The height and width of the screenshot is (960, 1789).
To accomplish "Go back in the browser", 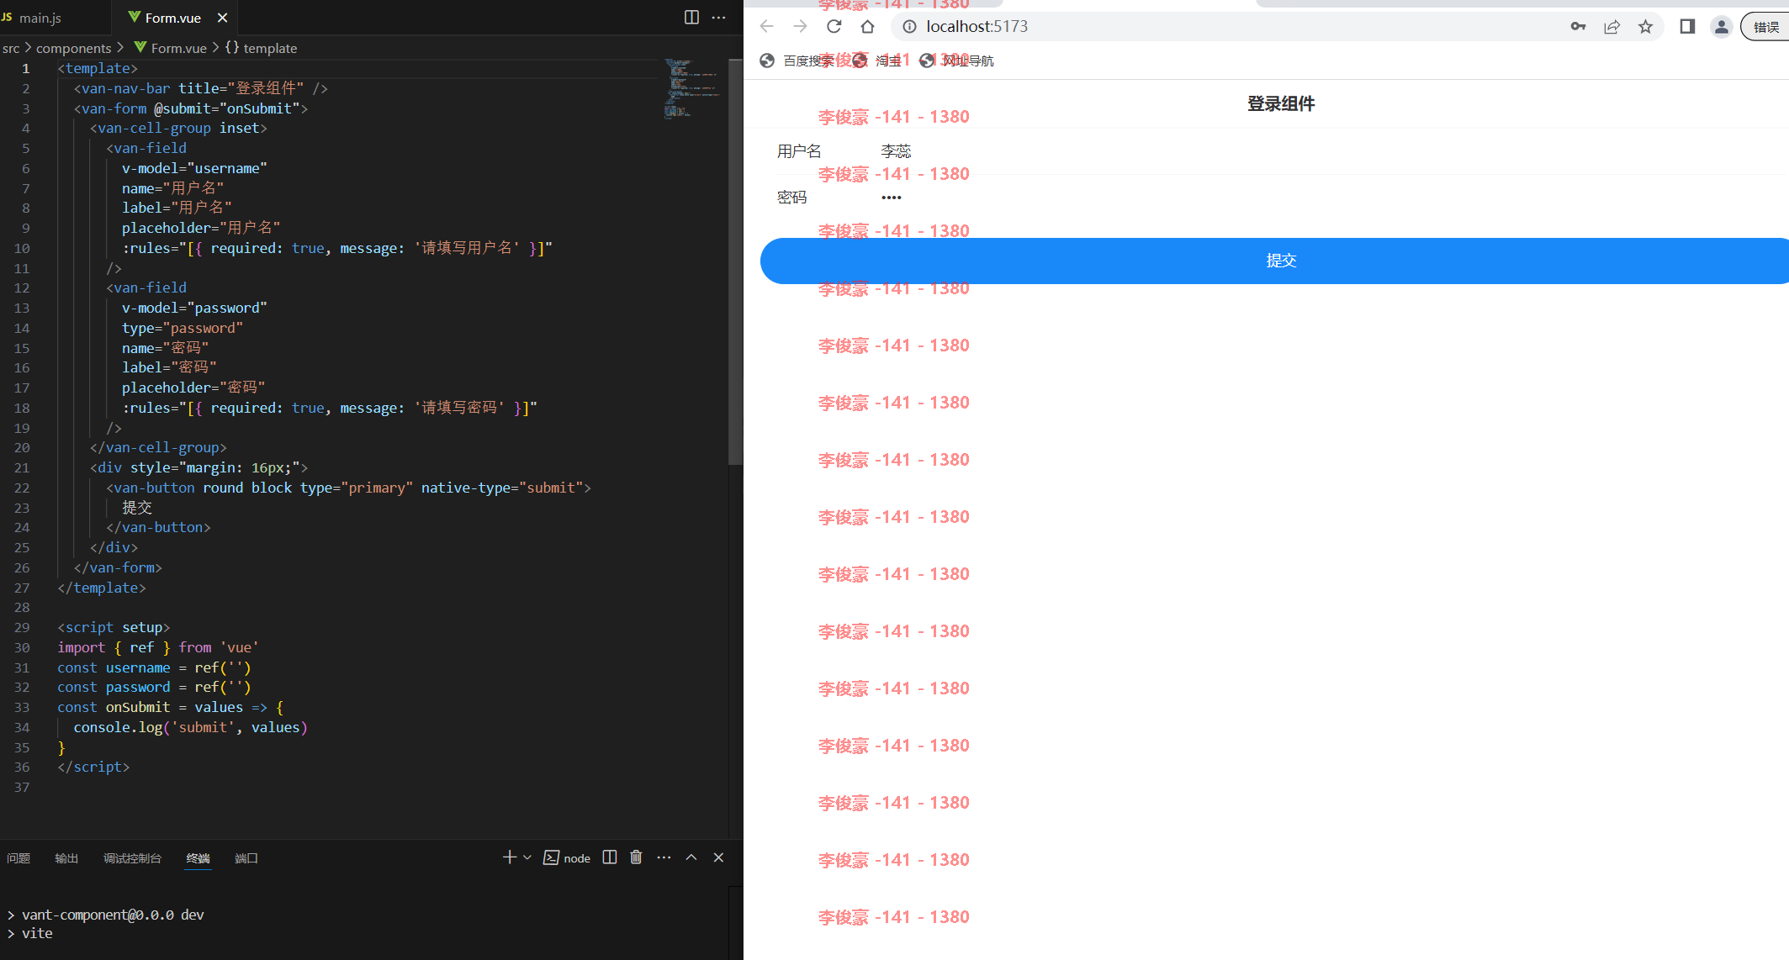I will [x=766, y=27].
